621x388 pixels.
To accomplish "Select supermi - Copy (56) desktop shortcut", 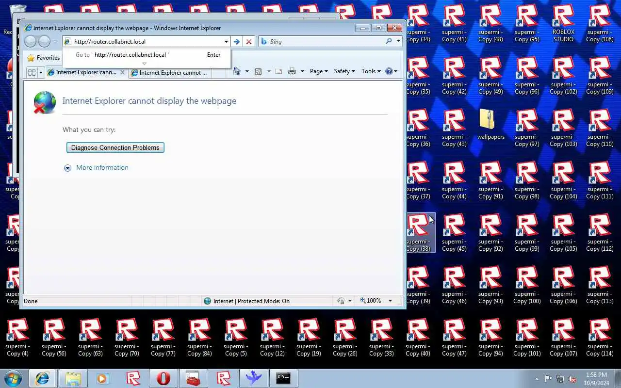I will (54, 338).
